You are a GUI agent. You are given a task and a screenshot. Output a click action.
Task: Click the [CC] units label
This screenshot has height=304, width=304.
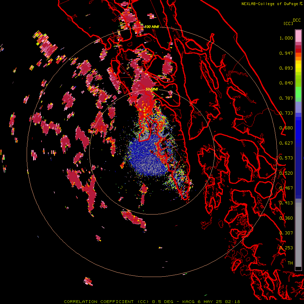click(288, 23)
